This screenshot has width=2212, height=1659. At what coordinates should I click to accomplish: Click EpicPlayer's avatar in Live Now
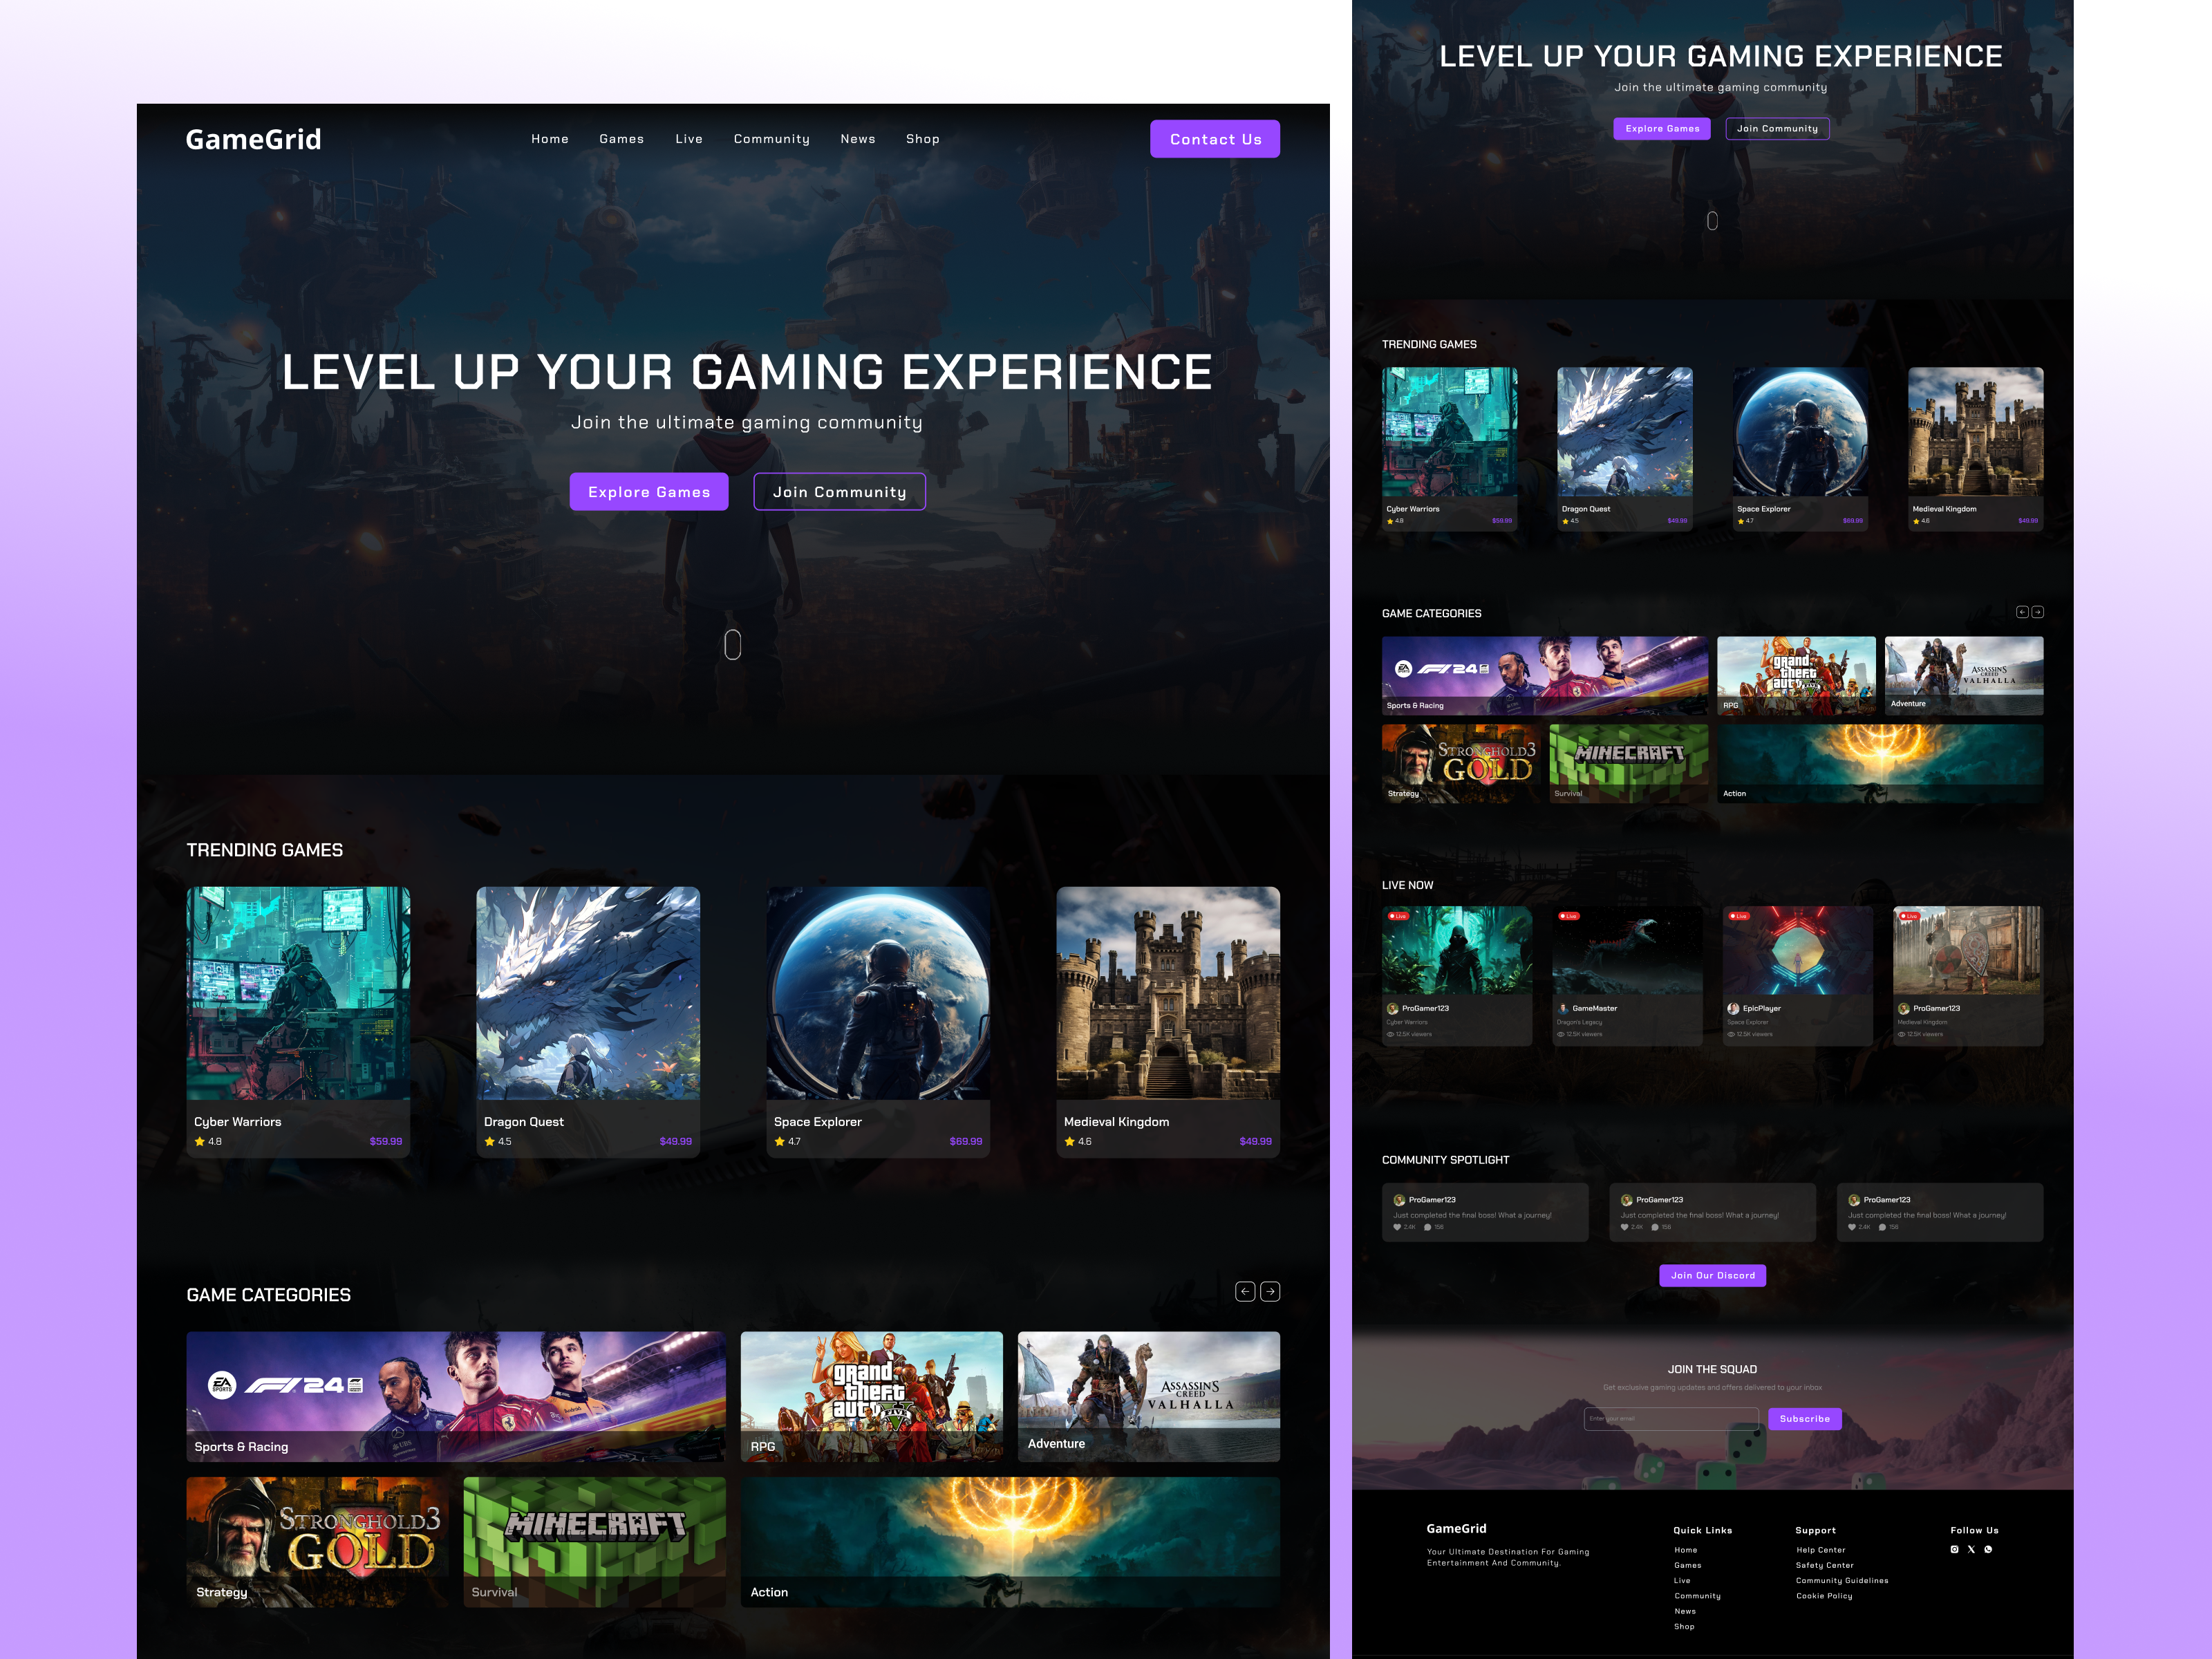[1733, 1008]
